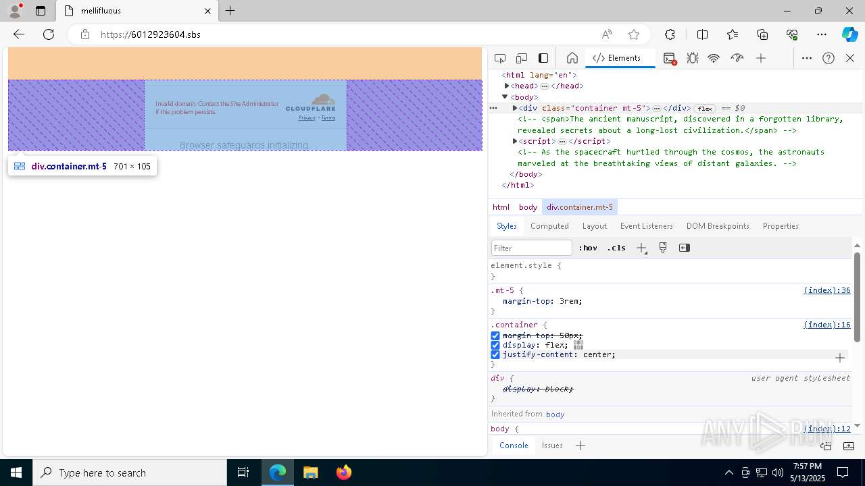Follow the Privacy link on page

307,117
